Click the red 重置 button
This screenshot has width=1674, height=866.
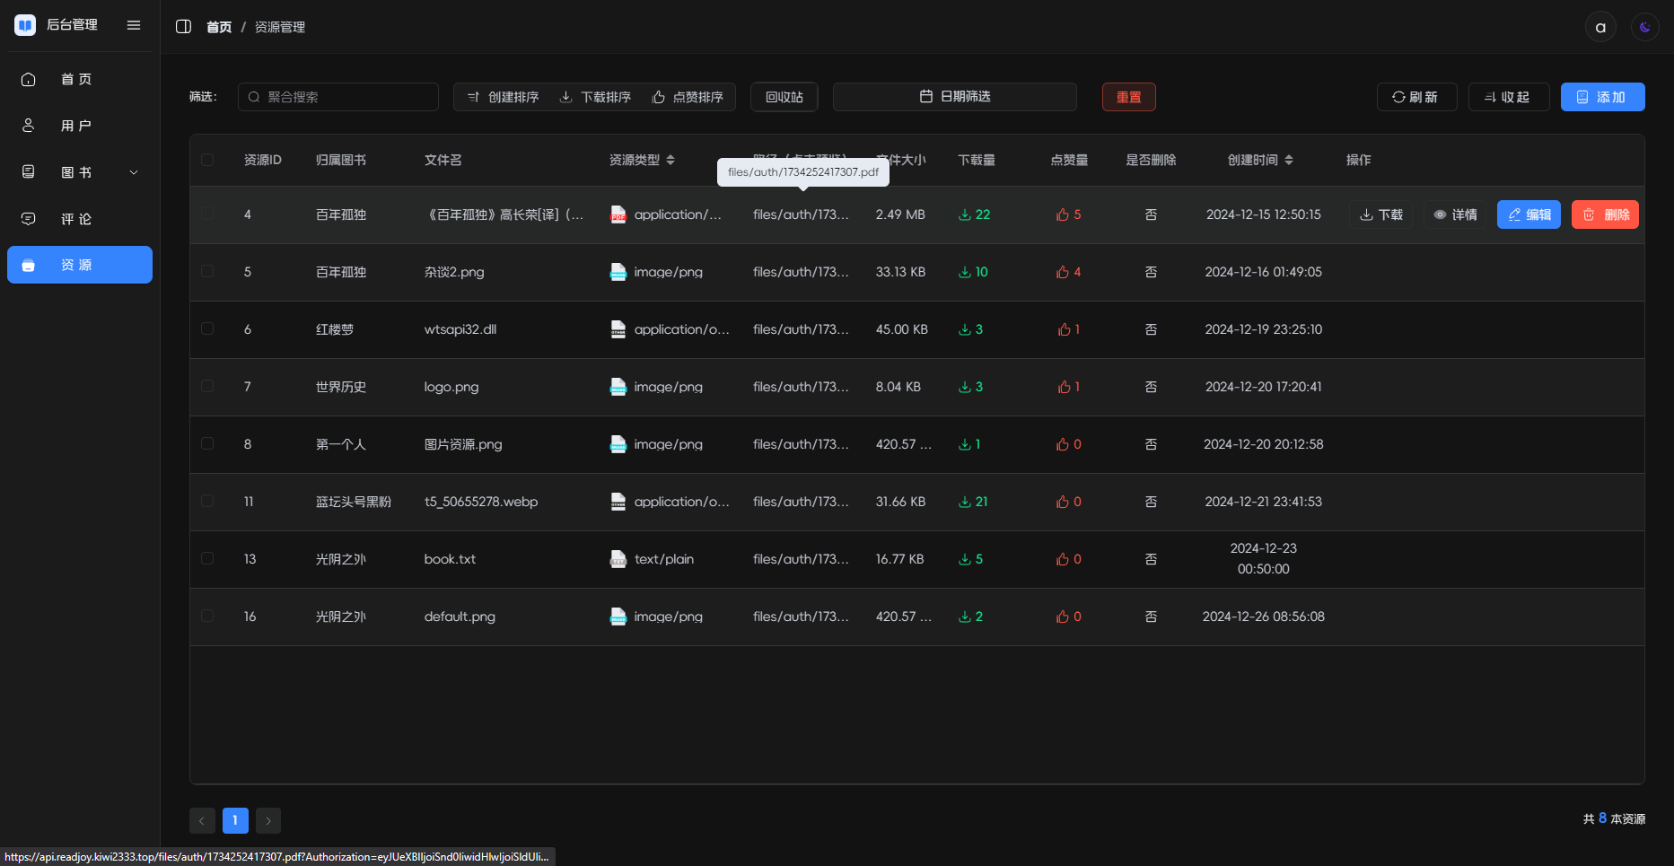click(1129, 97)
